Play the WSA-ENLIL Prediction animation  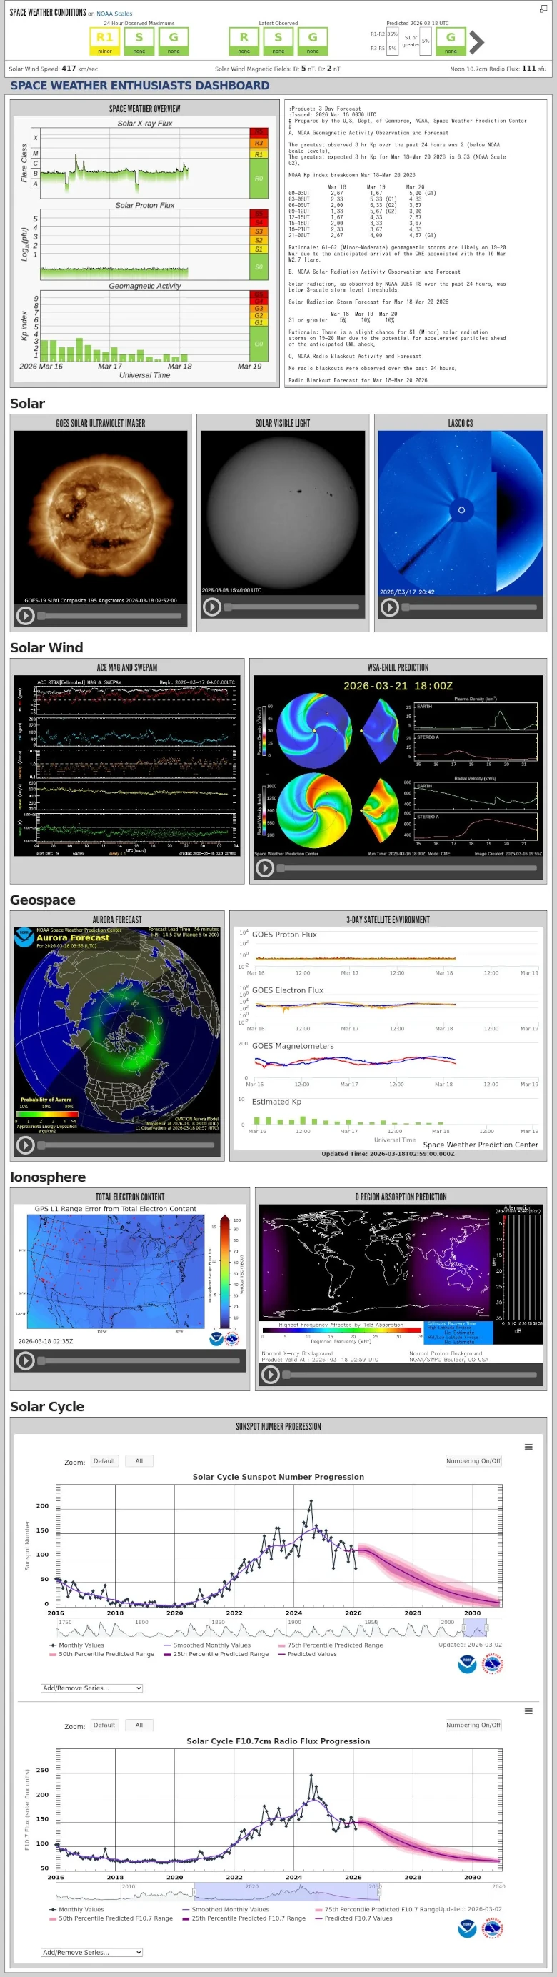tap(265, 867)
